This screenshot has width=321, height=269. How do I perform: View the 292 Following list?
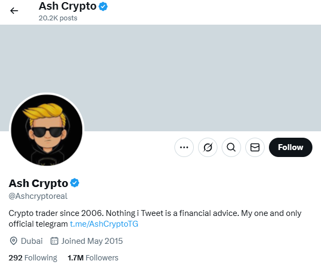click(33, 258)
